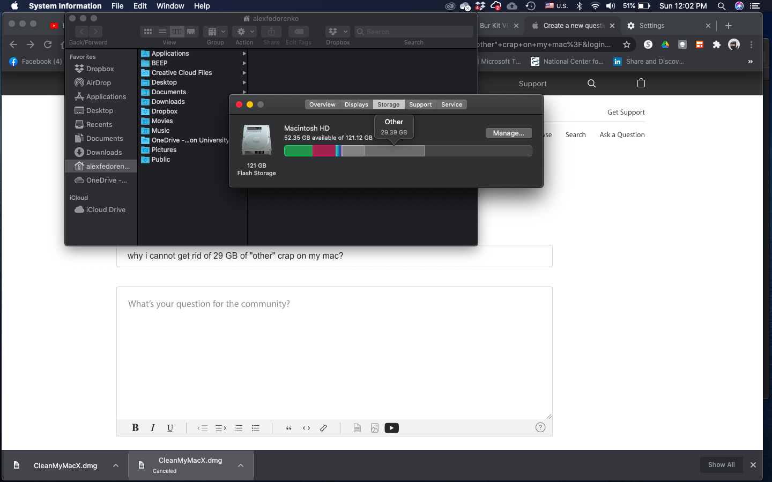Open the Window menu in menu bar
The height and width of the screenshot is (482, 772).
(170, 6)
